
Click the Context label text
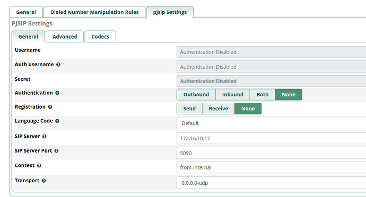click(x=25, y=165)
